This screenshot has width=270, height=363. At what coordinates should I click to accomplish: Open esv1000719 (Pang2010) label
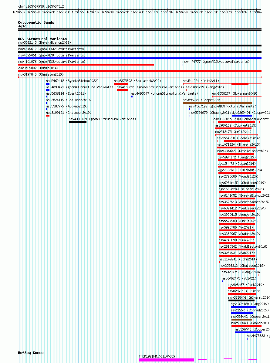point(205,87)
